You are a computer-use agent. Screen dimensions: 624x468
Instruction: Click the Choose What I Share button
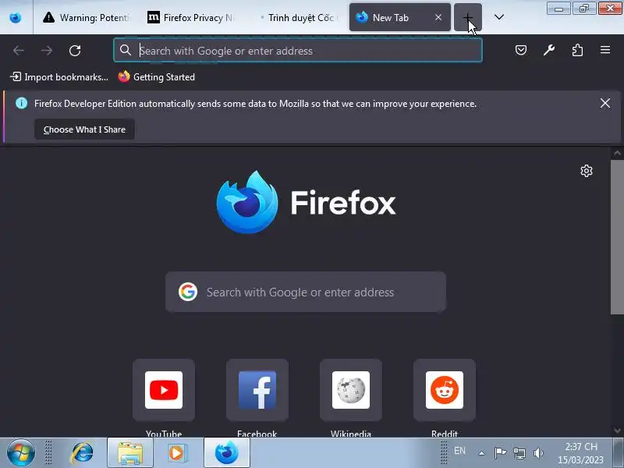point(84,129)
